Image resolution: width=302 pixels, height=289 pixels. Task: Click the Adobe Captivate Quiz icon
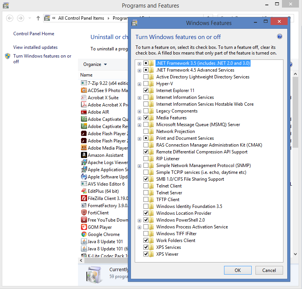point(84,119)
